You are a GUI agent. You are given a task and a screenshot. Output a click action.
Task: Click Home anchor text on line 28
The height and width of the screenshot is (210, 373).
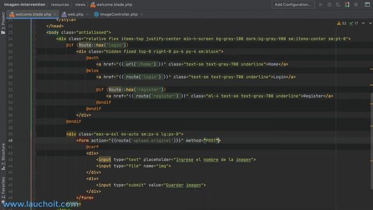273,64
